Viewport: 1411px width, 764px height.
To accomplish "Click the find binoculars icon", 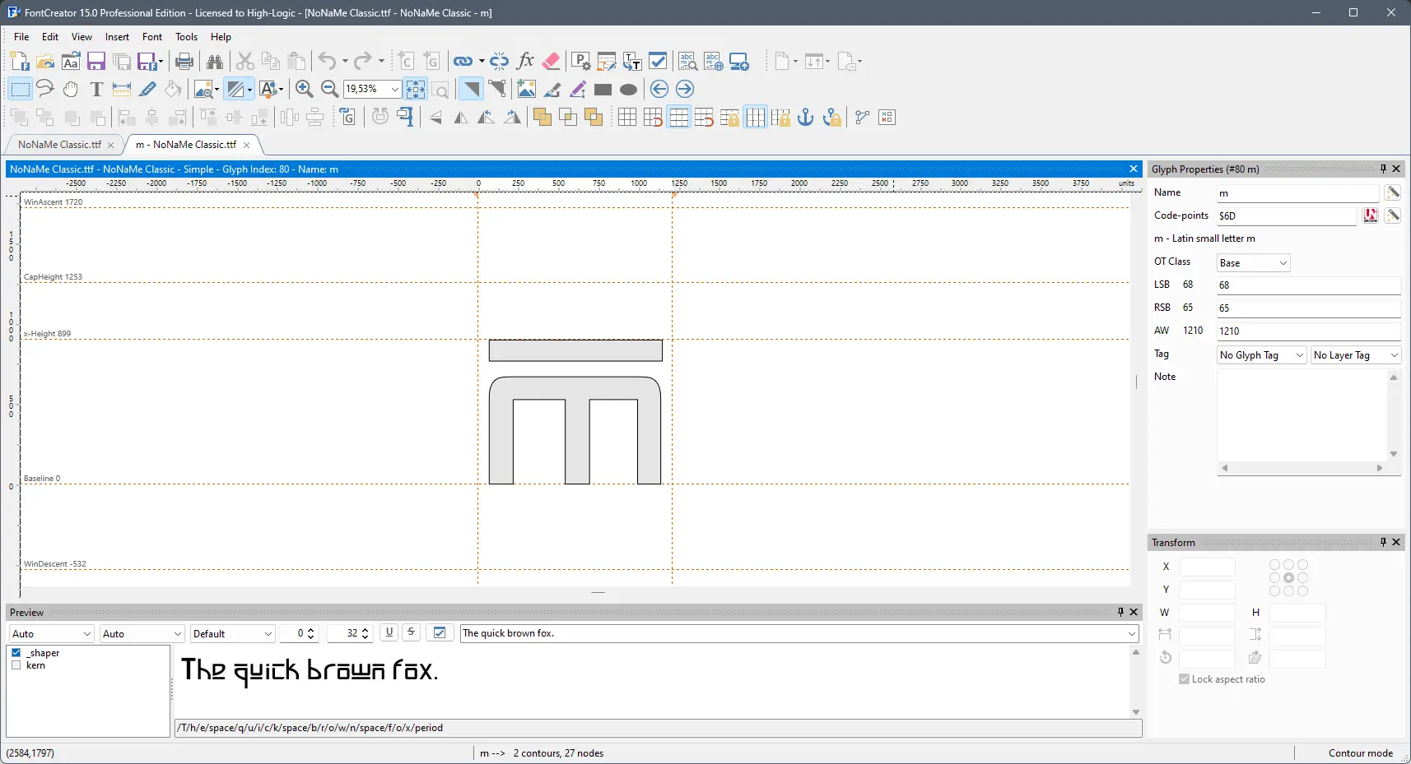I will click(x=215, y=61).
